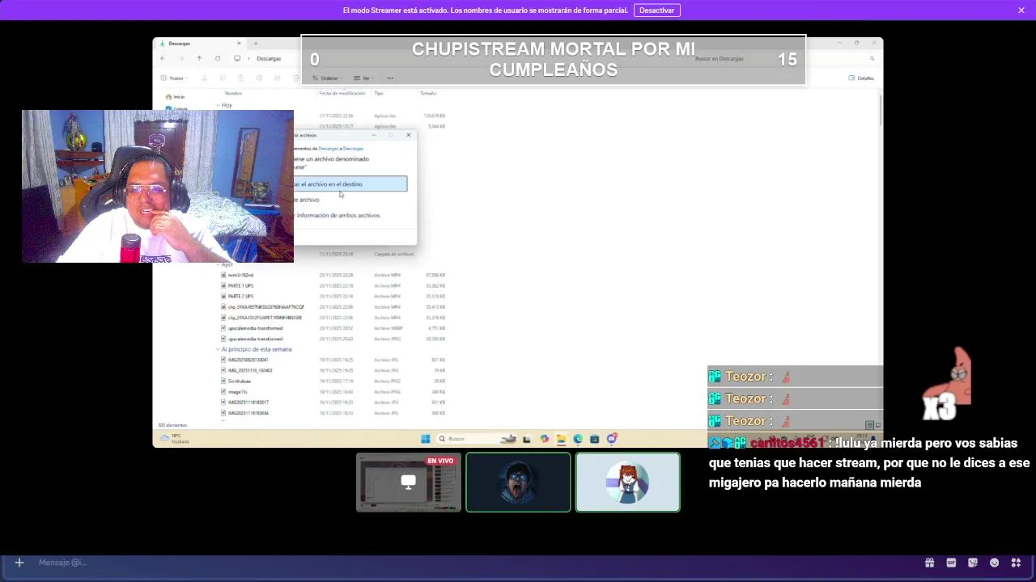This screenshot has height=582, width=1036.
Task: Click the Explorer back arrow
Action: click(163, 58)
